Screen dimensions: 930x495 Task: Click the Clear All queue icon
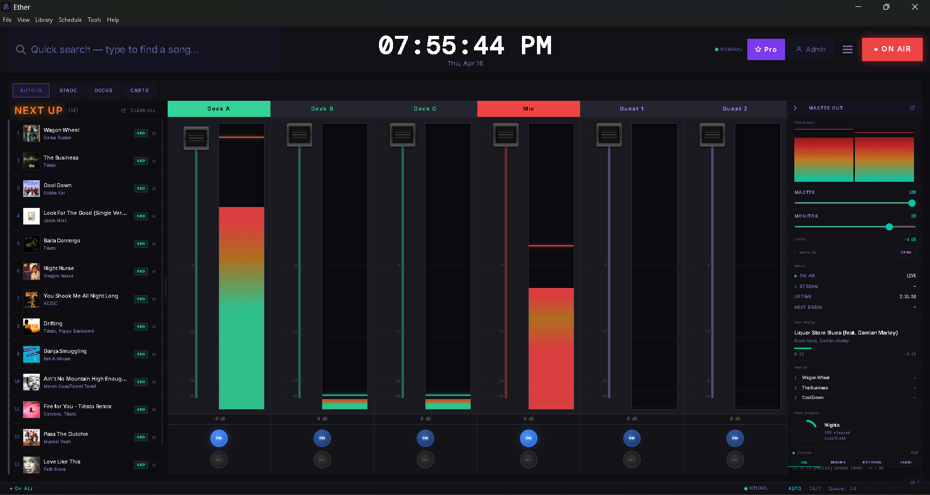(x=125, y=110)
